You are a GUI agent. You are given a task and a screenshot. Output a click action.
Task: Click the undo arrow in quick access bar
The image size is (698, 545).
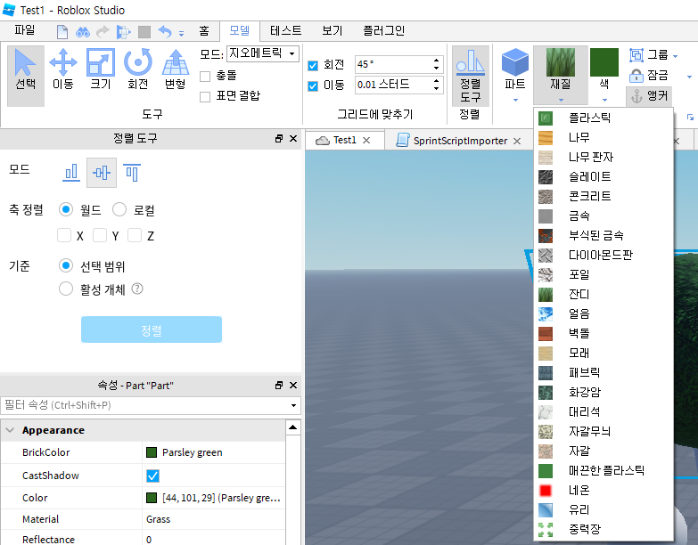(164, 31)
